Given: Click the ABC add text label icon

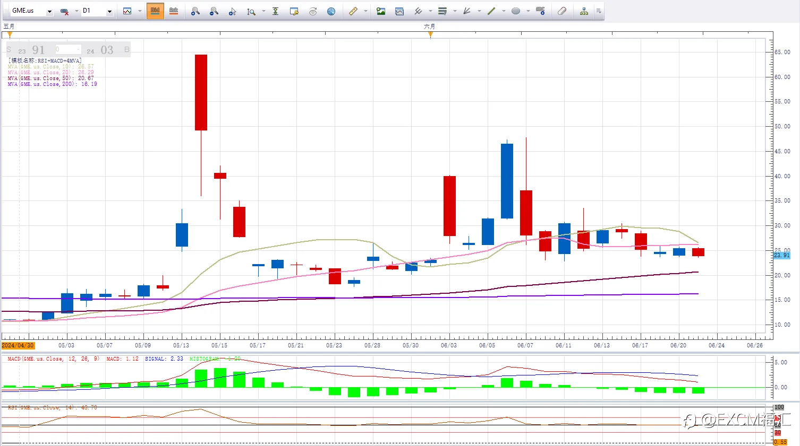Looking at the screenshot, I should [541, 11].
